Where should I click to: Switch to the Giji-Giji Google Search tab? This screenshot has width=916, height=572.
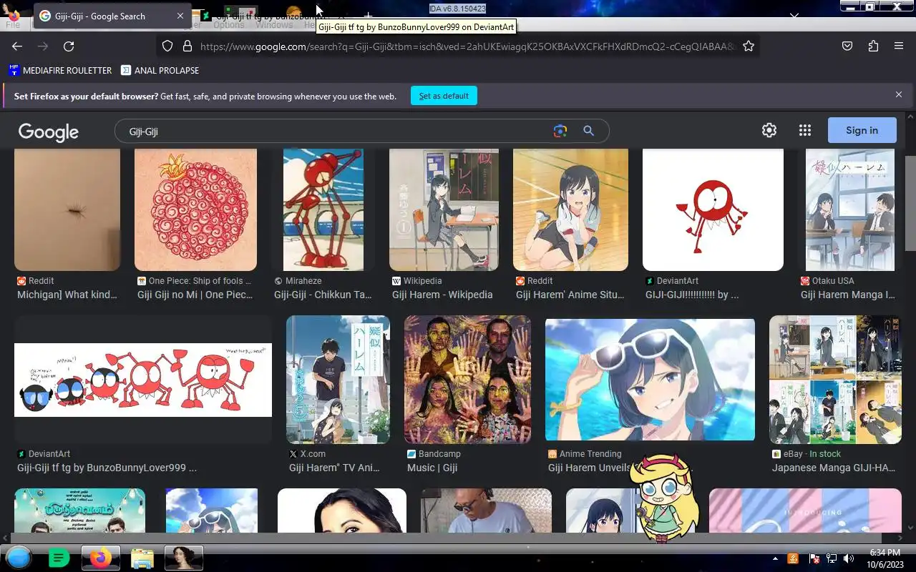coord(113,16)
